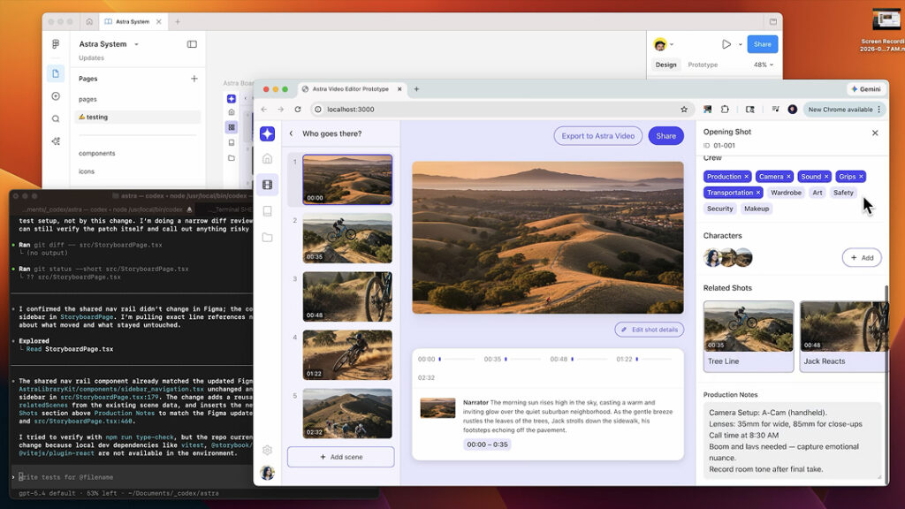
Task: Collapse the scene list with back chevron
Action: pyautogui.click(x=291, y=133)
